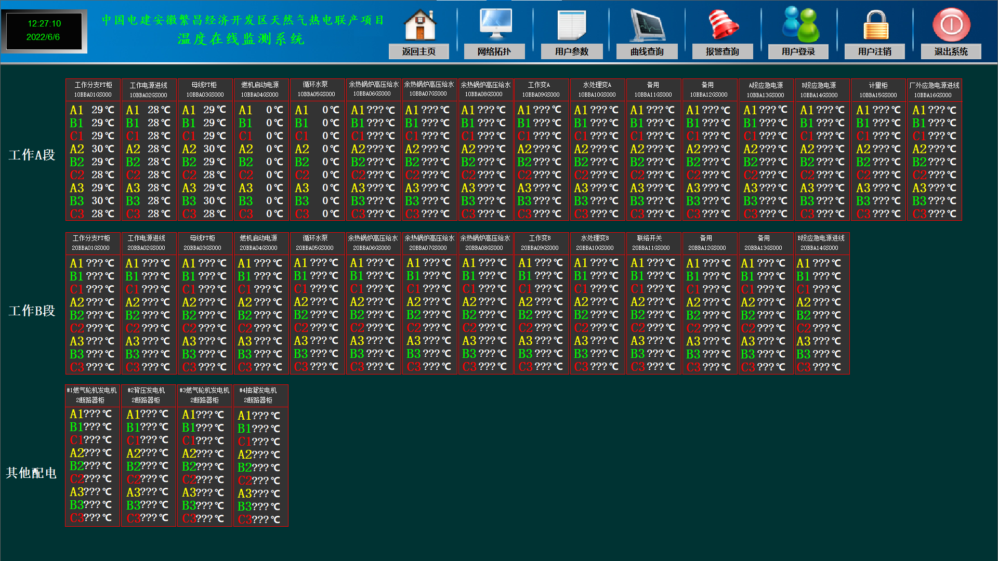The image size is (998, 561).
Task: Click the red power exit icon
Action: click(951, 25)
